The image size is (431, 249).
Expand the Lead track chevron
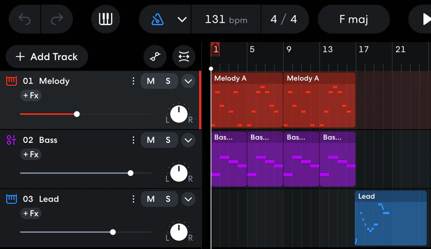[188, 199]
